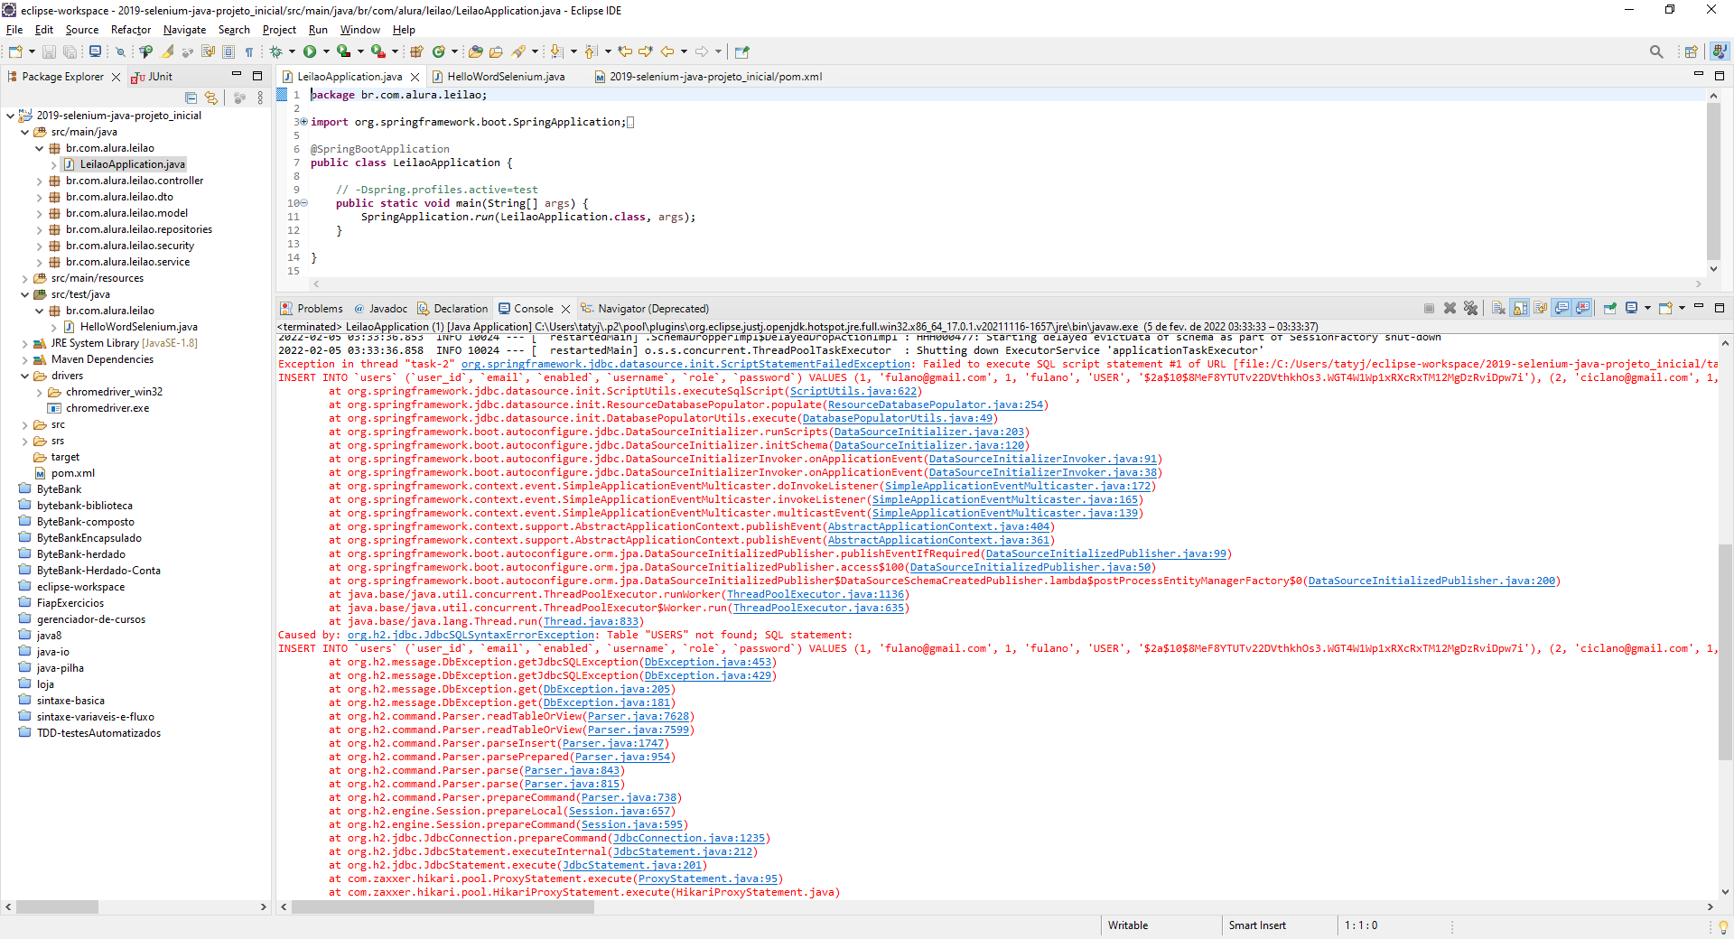Open ScriptUtils.java:622 stack trace link
Screen dimensions: 1734x939
pyautogui.click(x=853, y=391)
